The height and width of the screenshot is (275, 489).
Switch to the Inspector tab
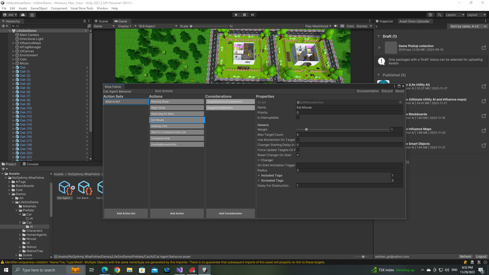(x=385, y=21)
